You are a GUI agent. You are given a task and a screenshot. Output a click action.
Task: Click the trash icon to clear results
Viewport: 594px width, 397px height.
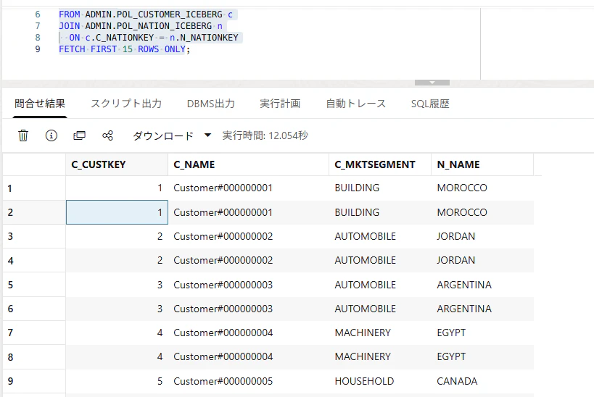click(x=23, y=135)
